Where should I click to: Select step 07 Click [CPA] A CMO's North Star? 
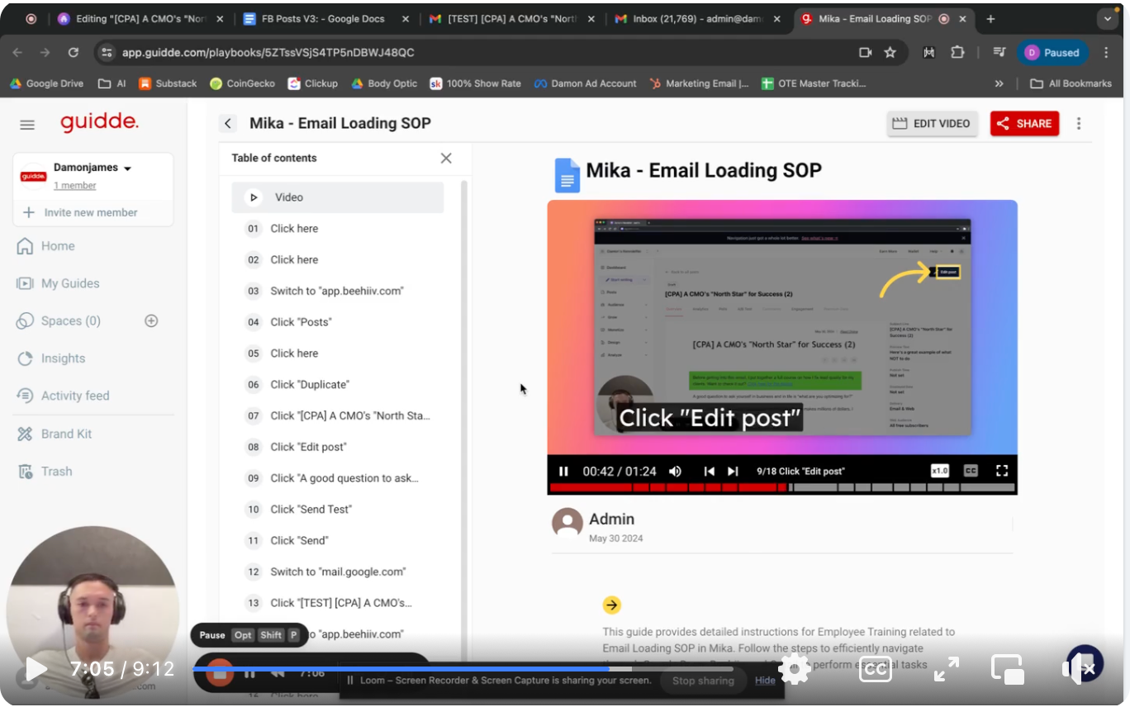click(x=337, y=415)
